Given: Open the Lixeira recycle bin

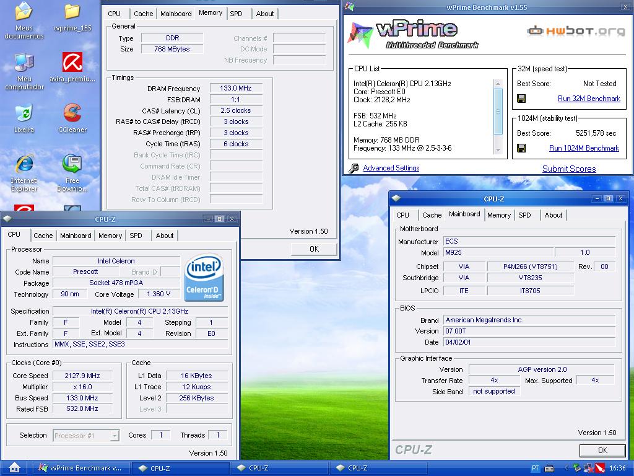Looking at the screenshot, I should [24, 118].
